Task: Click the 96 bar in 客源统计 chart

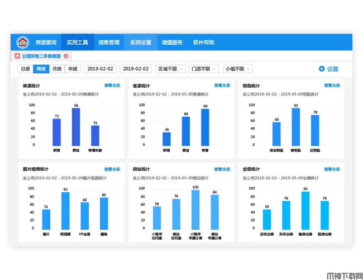Action: 205,127
